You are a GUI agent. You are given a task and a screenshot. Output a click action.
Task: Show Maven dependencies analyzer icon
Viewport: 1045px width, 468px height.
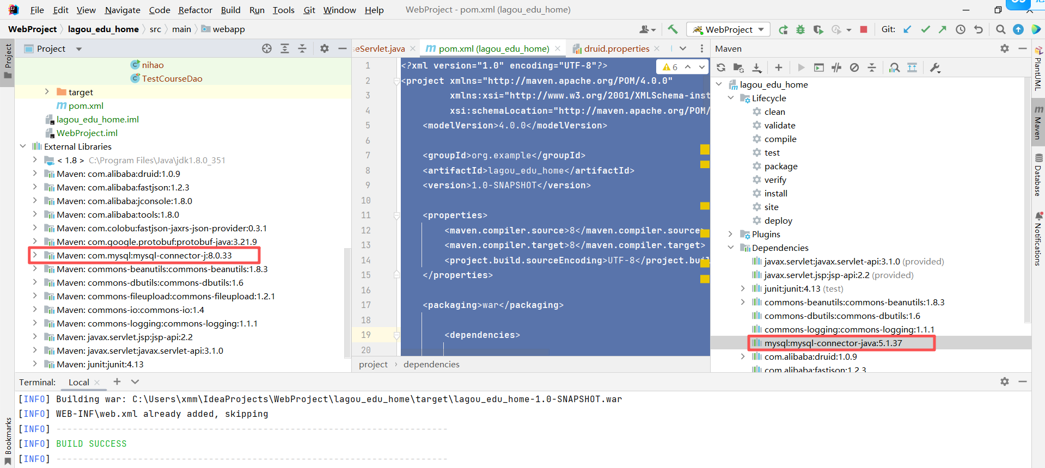[x=894, y=67]
